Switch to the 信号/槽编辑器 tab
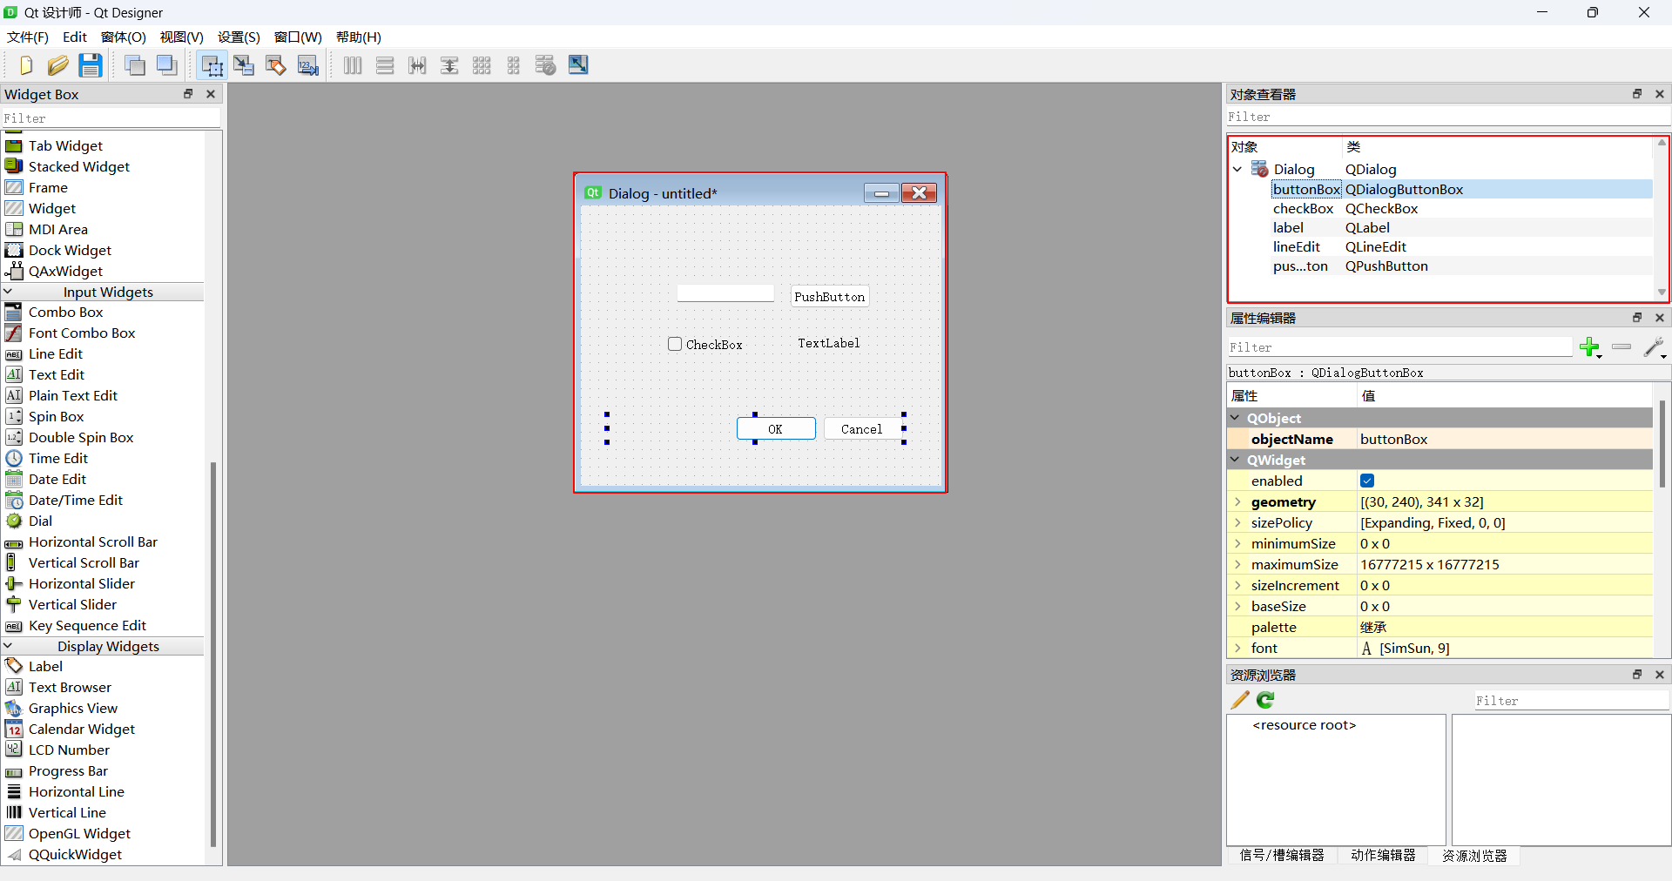 pos(1281,855)
